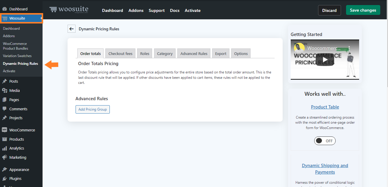The image size is (388, 187).
Task: Click the Posts pushpin icon
Action: tap(4, 81)
